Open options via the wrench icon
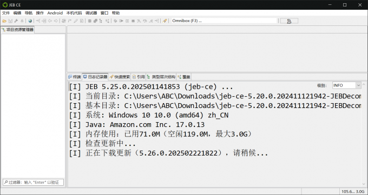 [16, 21]
